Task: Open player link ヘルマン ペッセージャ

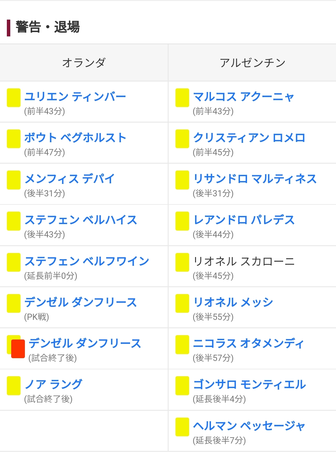Action: tap(249, 426)
